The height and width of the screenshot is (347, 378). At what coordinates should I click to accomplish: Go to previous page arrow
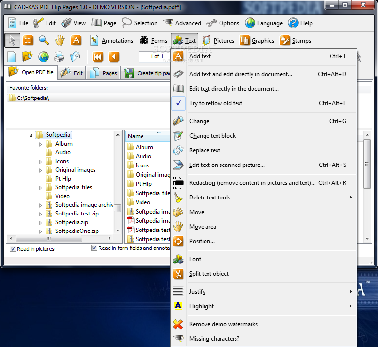(114, 57)
